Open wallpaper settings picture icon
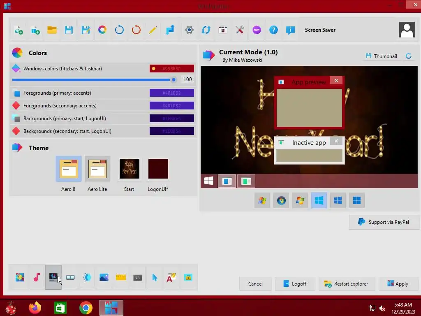 pyautogui.click(x=104, y=277)
